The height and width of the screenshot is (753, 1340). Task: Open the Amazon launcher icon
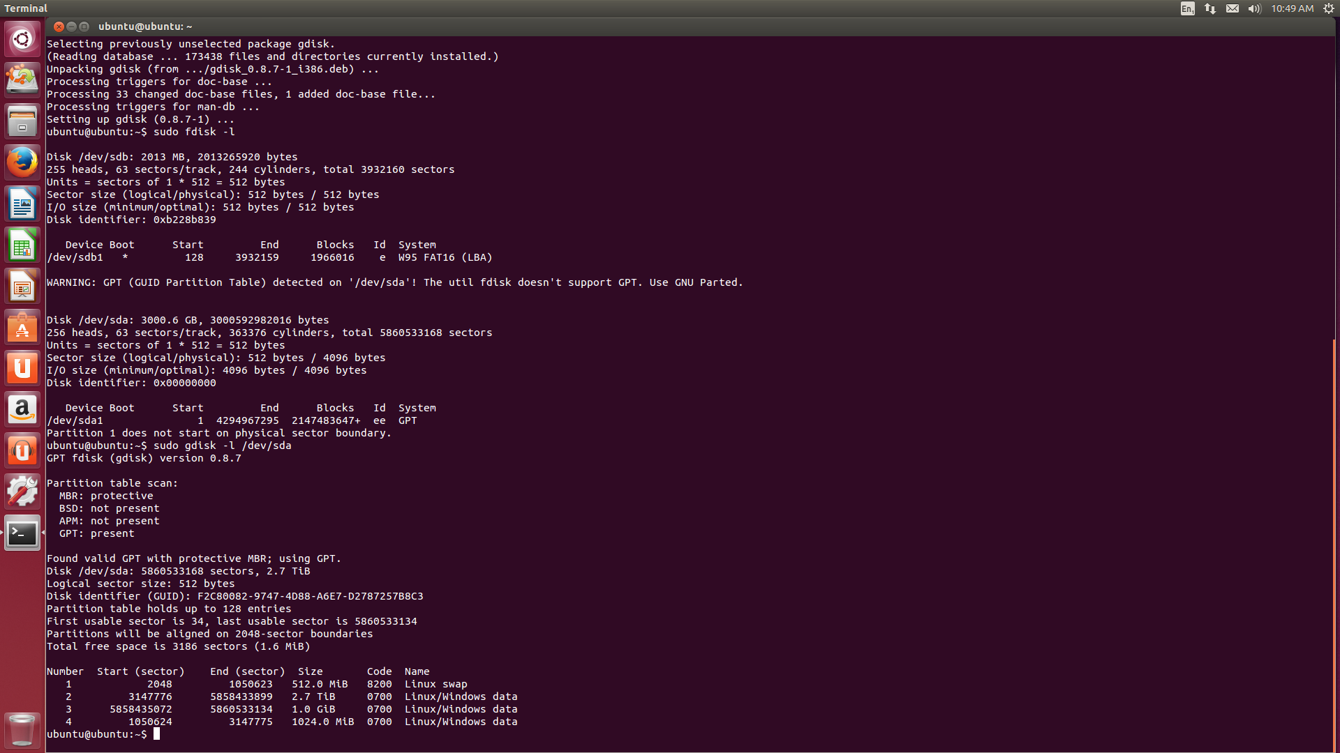pyautogui.click(x=22, y=409)
